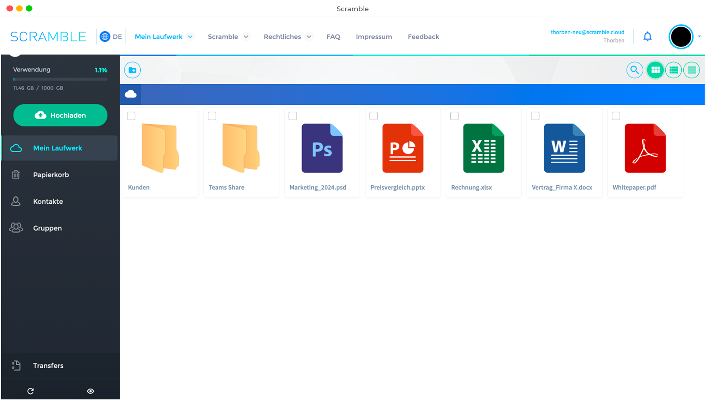The width and height of the screenshot is (707, 401).
Task: Toggle the eye visibility icon in sidebar
Action: pos(91,391)
